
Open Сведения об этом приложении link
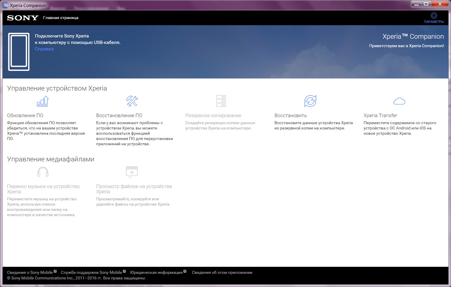coord(222,272)
